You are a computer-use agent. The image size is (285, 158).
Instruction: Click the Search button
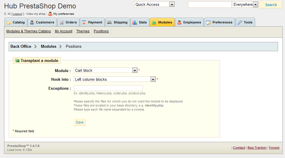pyautogui.click(x=271, y=5)
